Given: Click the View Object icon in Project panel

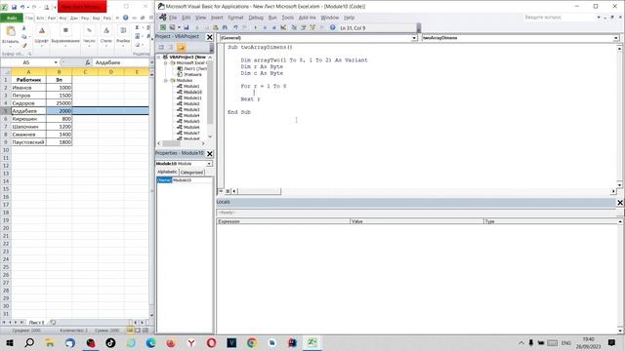Looking at the screenshot, I should pos(171,47).
